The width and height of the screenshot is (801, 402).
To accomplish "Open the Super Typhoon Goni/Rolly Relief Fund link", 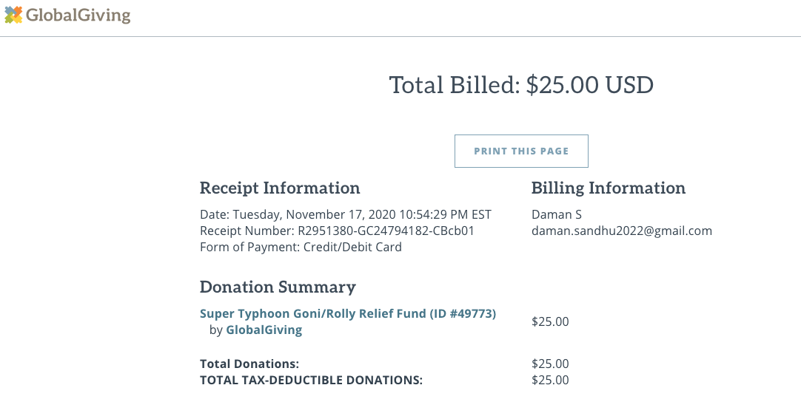I will tap(347, 313).
